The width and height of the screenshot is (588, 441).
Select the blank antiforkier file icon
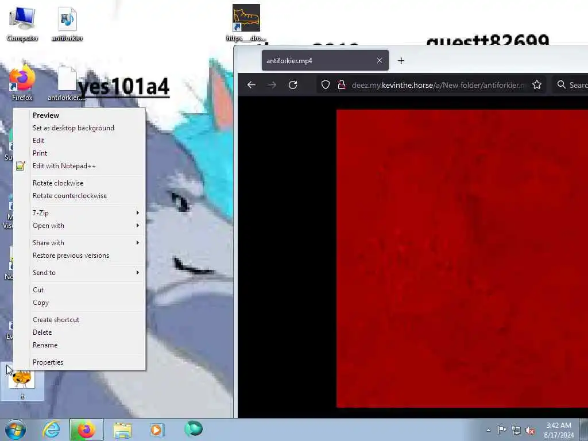[67, 83]
